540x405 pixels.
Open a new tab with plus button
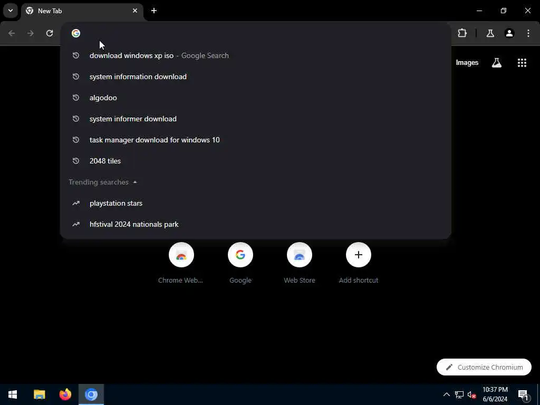[154, 11]
